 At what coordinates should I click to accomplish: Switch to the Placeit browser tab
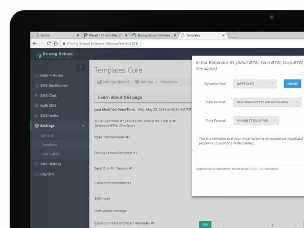[x=104, y=35]
